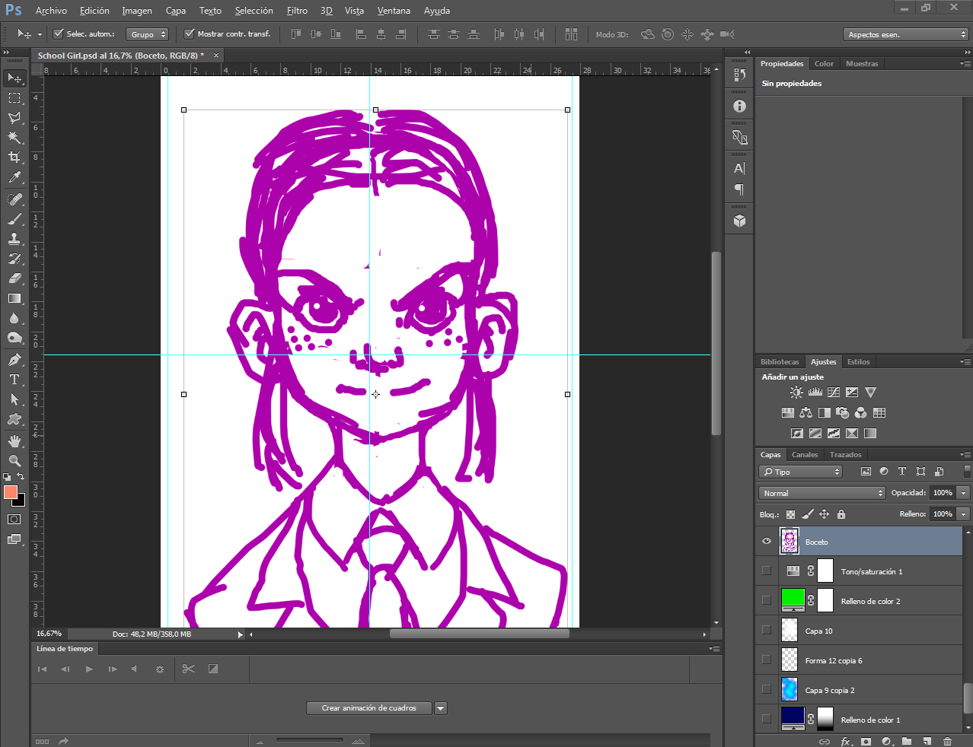Select the Brush tool

pos(14,219)
